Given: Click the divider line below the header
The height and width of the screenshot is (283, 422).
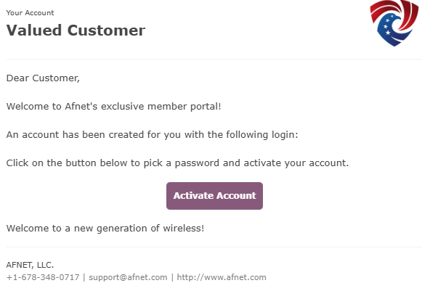Looking at the screenshot, I should [x=214, y=59].
